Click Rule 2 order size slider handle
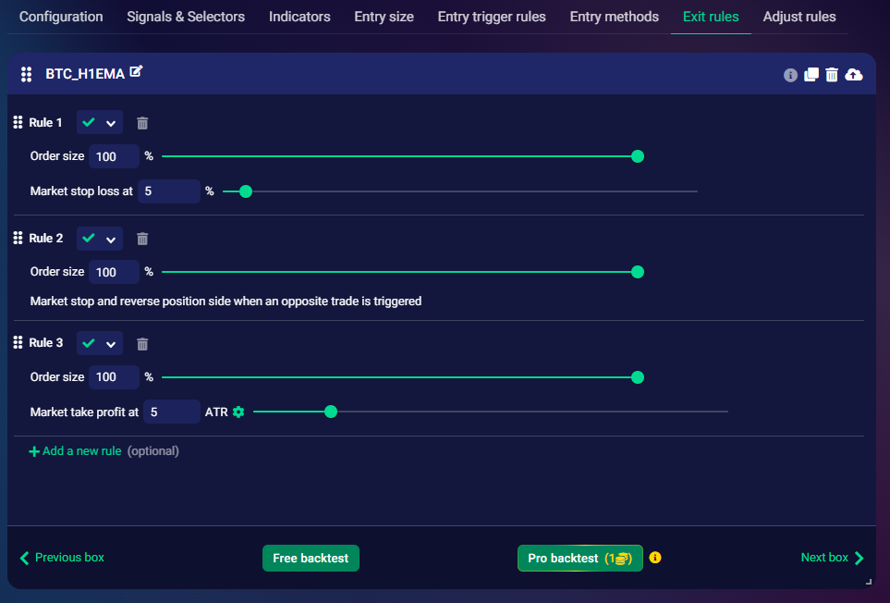The height and width of the screenshot is (603, 890). 638,272
